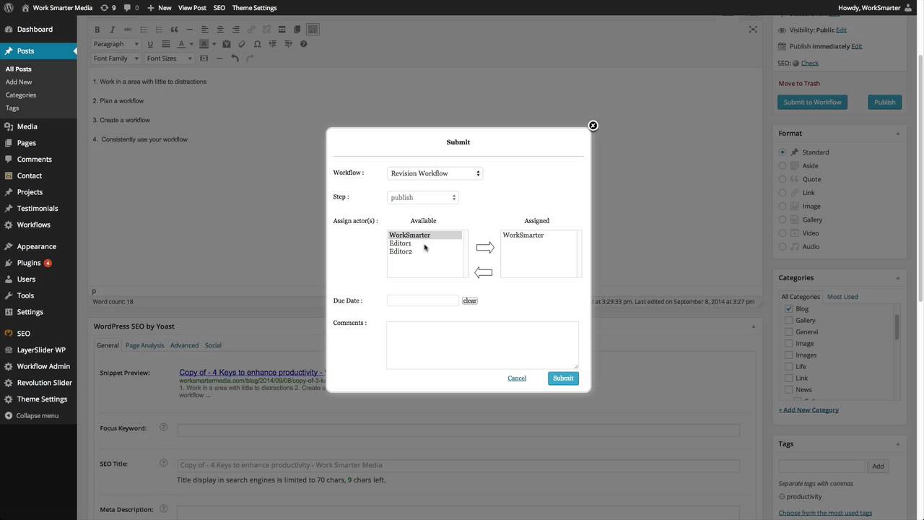Click right arrow to assign selected actor
This screenshot has height=520, width=924.
point(485,248)
